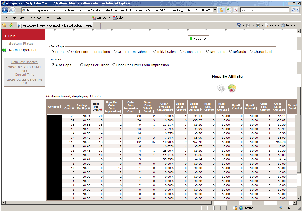Sort table by Earnings Per Hop column
The height and width of the screenshot is (211, 302).
coord(82,107)
